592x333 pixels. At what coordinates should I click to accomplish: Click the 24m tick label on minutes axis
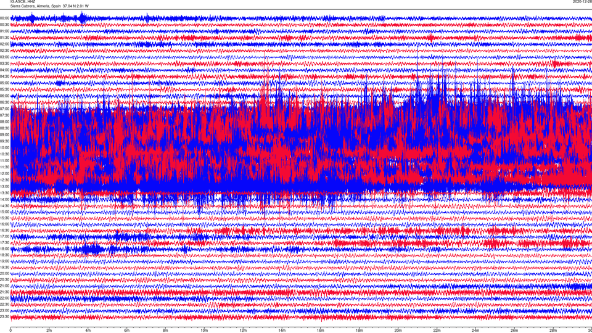click(475, 331)
